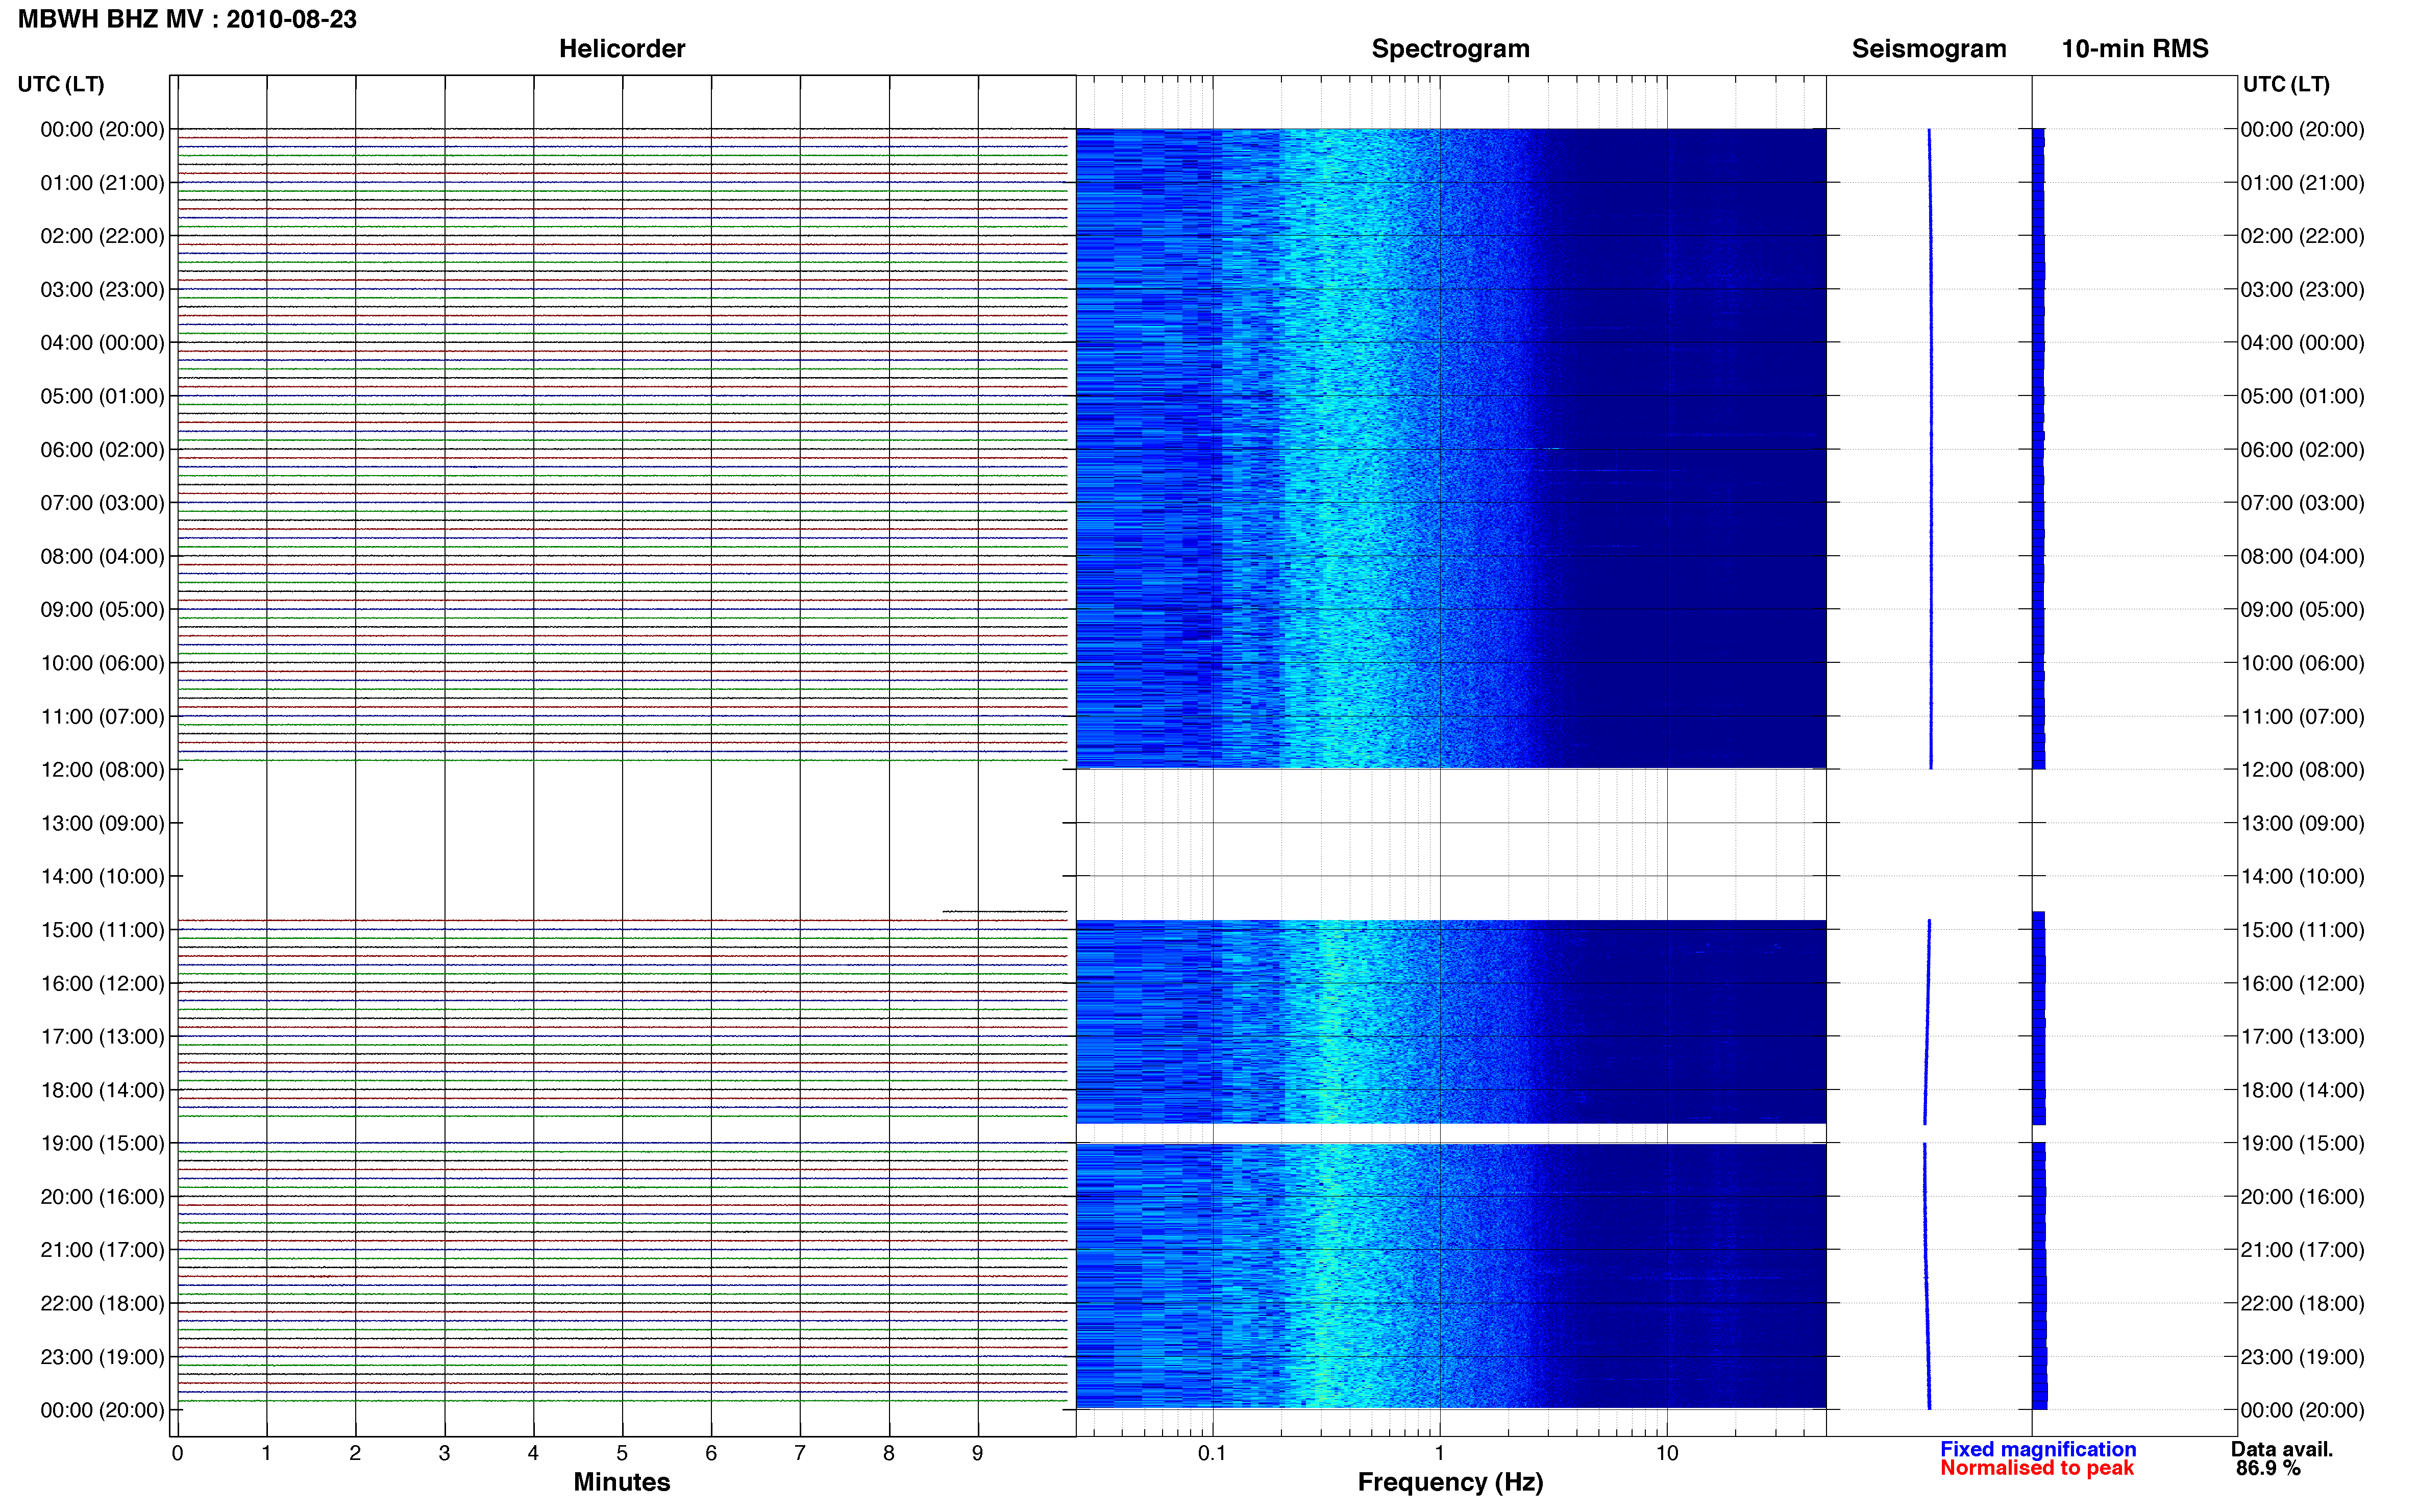Click the red 'Normalised to peak' legend text
The image size is (2419, 1512).
(2037, 1468)
